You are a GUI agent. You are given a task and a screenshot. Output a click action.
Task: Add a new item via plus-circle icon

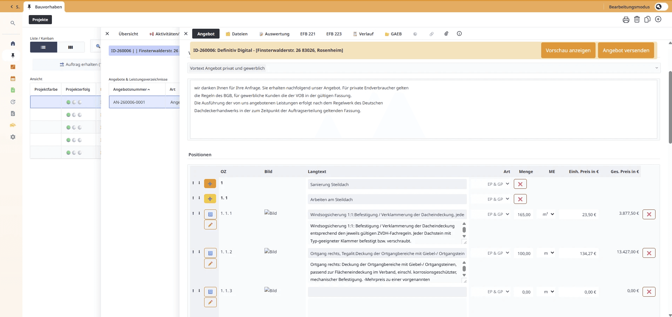click(658, 20)
